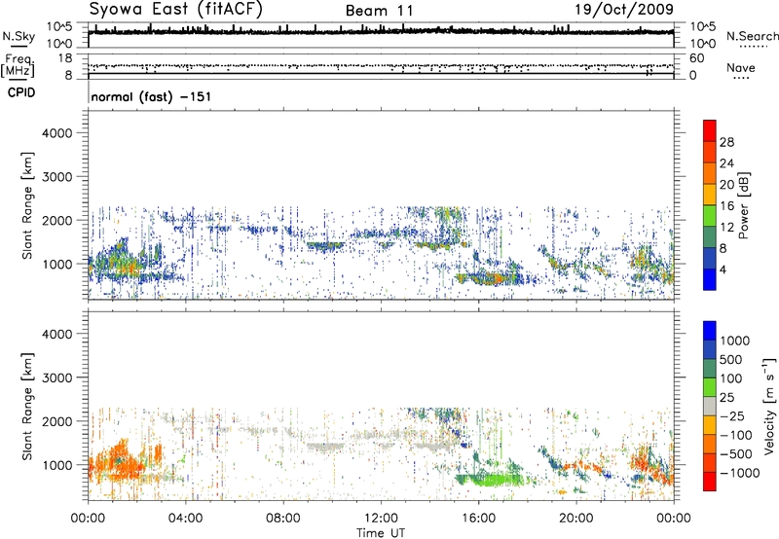Click the '3000' tick on the Velocity panel
Viewport: 779px width, 539px height.
(57, 377)
